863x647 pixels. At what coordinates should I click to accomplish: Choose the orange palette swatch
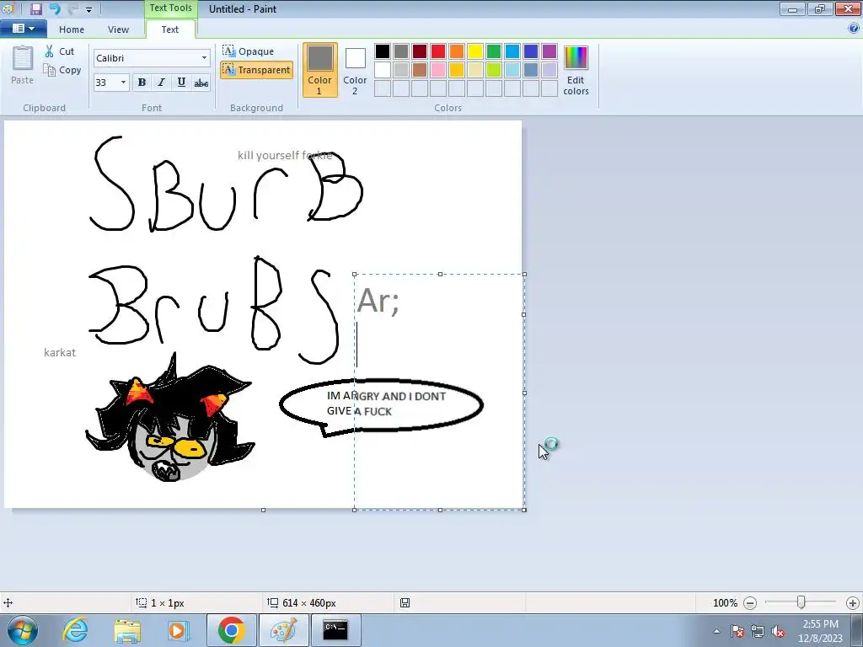coord(456,51)
